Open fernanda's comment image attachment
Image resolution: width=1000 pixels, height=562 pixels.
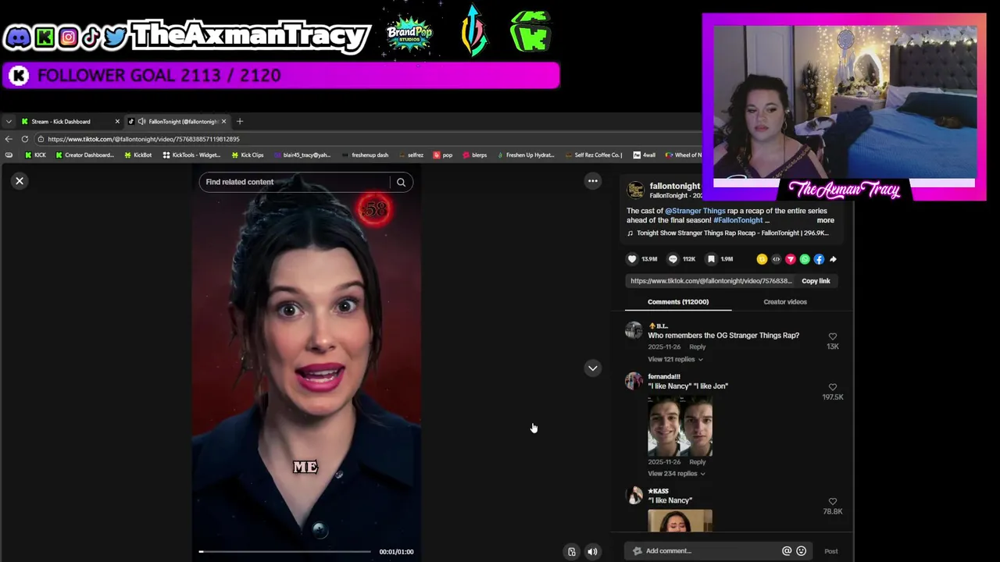pos(680,425)
